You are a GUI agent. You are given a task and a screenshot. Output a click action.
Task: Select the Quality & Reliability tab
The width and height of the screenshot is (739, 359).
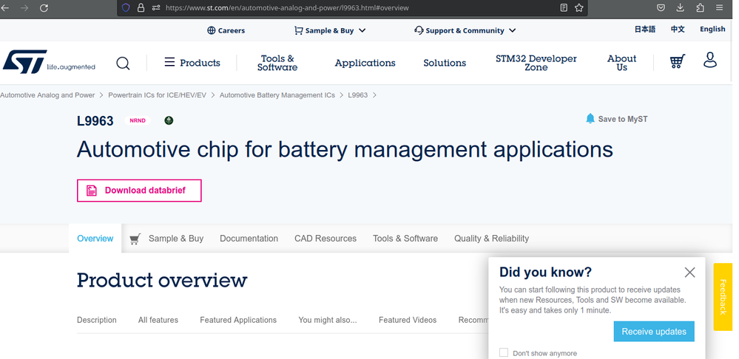(492, 239)
